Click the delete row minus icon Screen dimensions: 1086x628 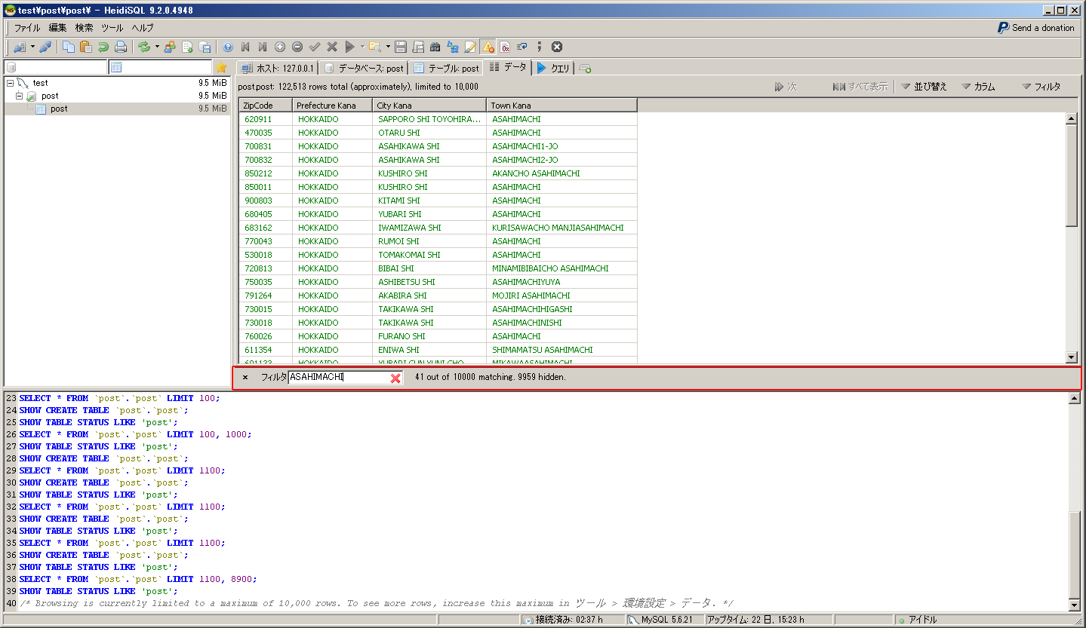click(297, 47)
